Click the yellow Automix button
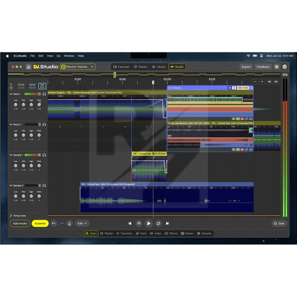 click(x=40, y=224)
